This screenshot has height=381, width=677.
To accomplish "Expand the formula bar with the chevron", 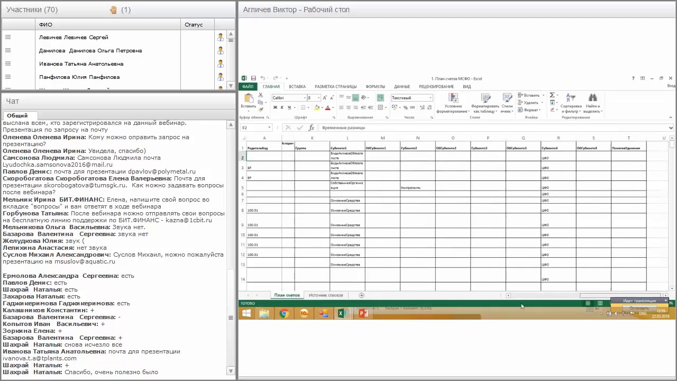I will point(671,128).
